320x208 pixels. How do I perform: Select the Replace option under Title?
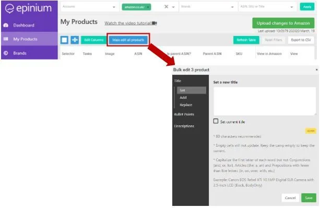[186, 105]
